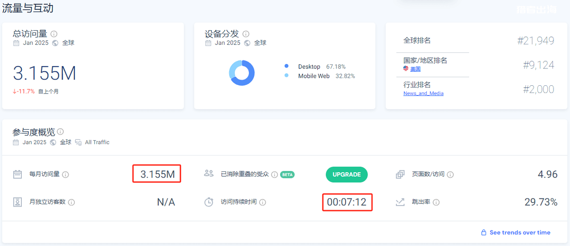Image resolution: width=570 pixels, height=246 pixels.
Task: Click Jan 2025 date in 参与度概览 header
Action: 34,143
